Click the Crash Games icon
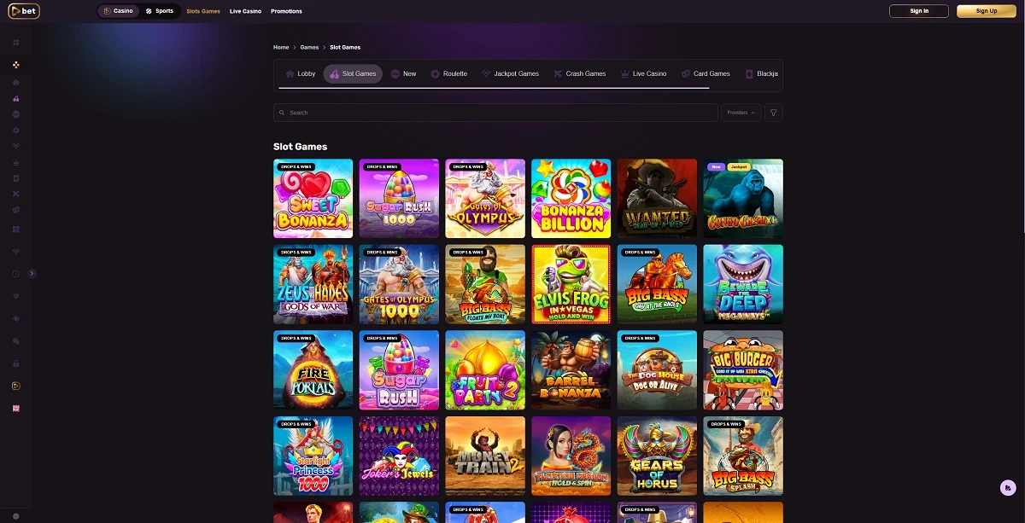Screen dimensions: 1025x523 click(x=559, y=74)
